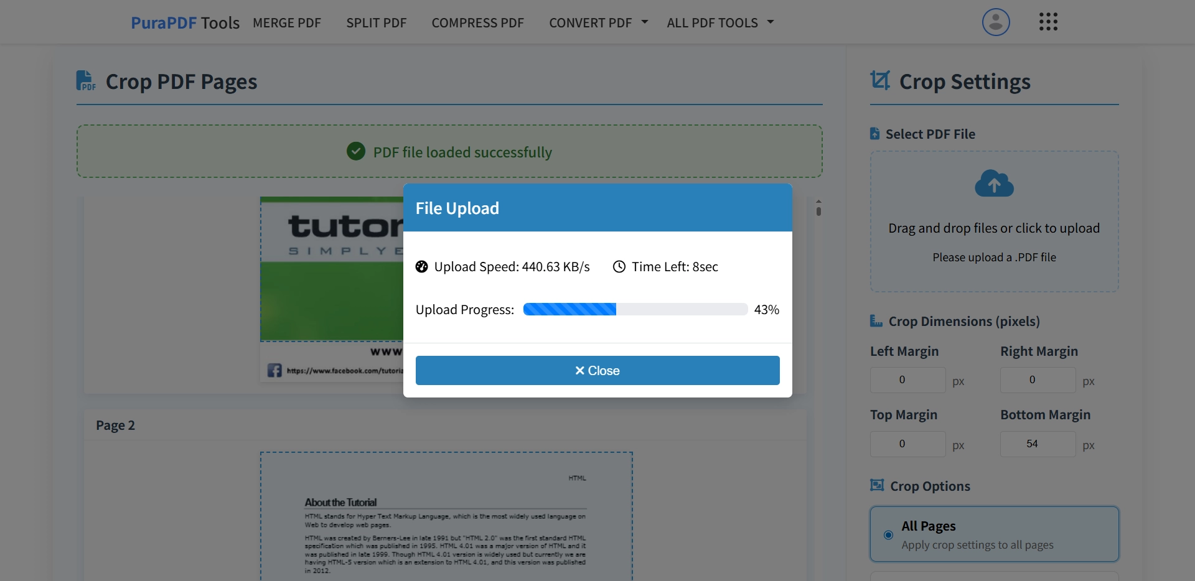Expand the ALL PDF TOOLS menu
The width and height of the screenshot is (1195, 581).
(713, 22)
